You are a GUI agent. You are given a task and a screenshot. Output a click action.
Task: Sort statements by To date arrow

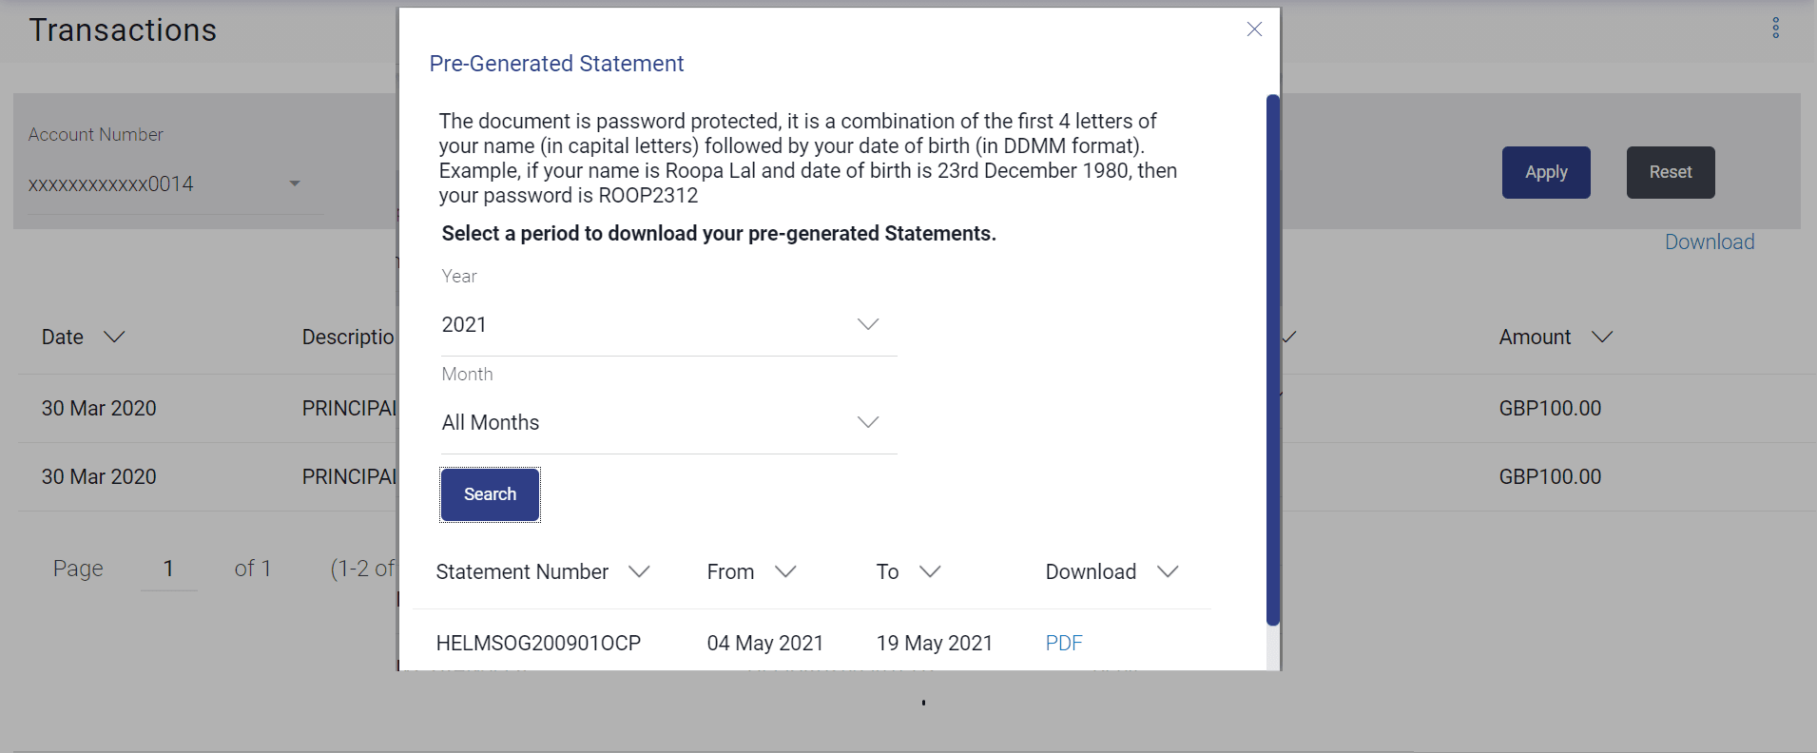930,571
